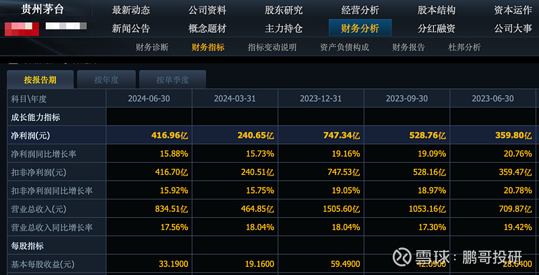Click net profit value 416.96亿
Viewport: 539px width, 275px height.
tap(170, 136)
